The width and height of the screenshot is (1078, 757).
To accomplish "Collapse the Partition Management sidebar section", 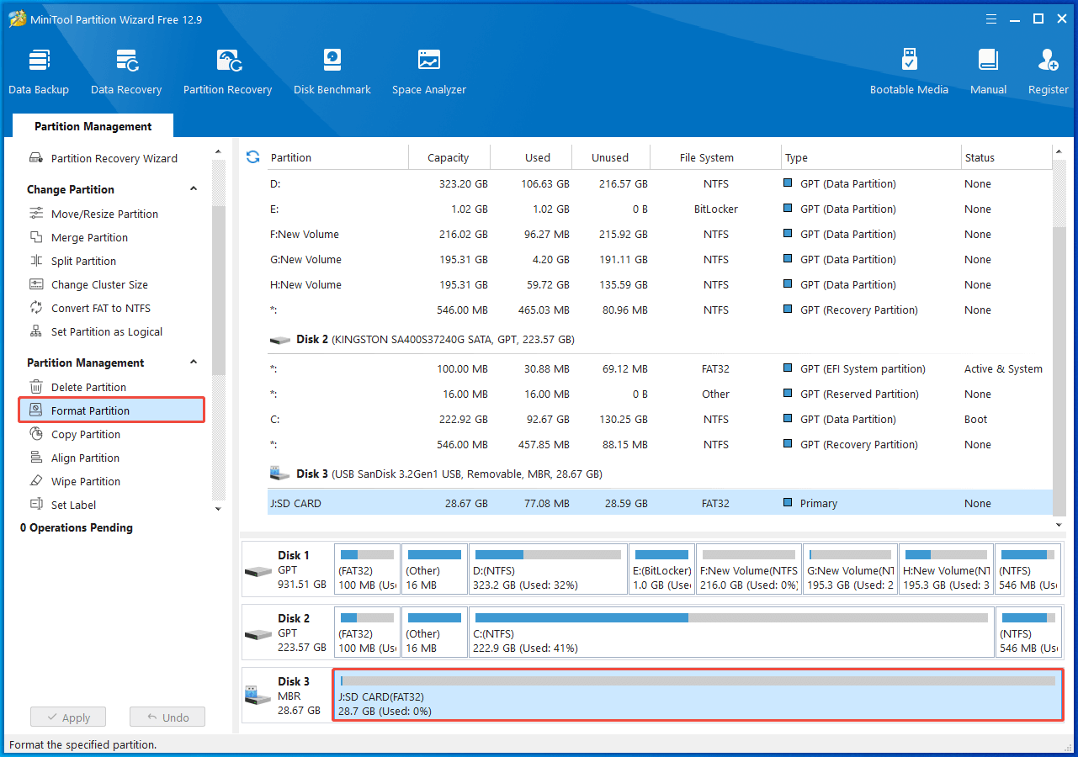I will pyautogui.click(x=194, y=363).
